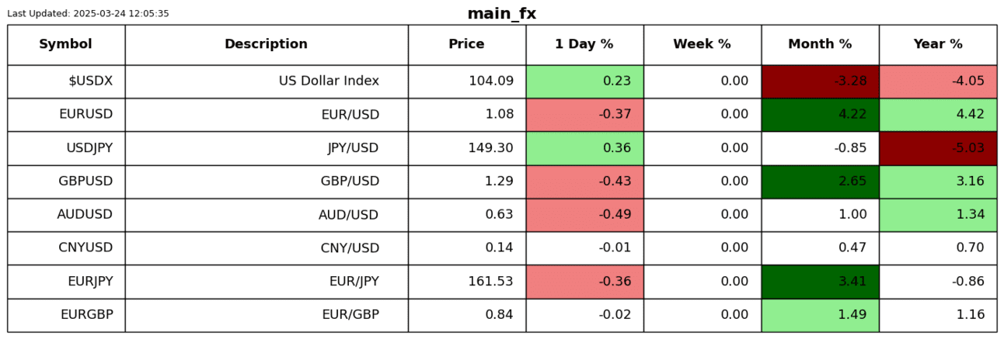Select the $USDX symbol cell
Screen dimensions: 1004x339
[66, 81]
